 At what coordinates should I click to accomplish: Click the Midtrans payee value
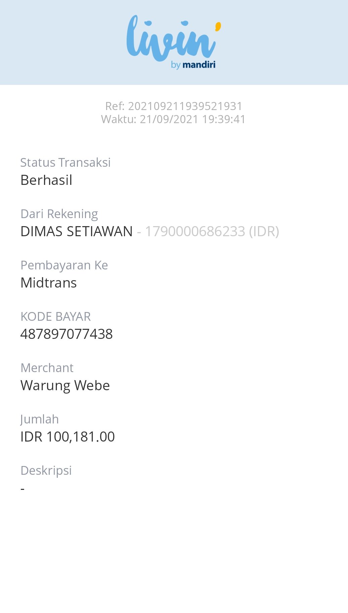click(49, 283)
